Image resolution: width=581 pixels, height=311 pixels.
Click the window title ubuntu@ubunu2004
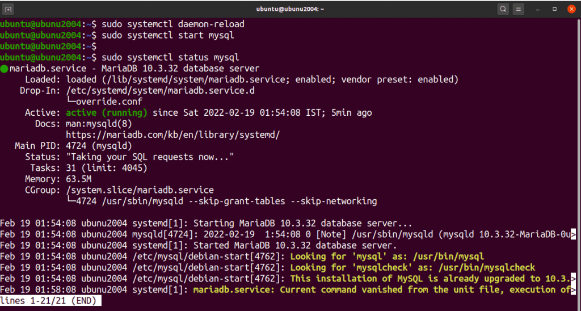point(290,9)
